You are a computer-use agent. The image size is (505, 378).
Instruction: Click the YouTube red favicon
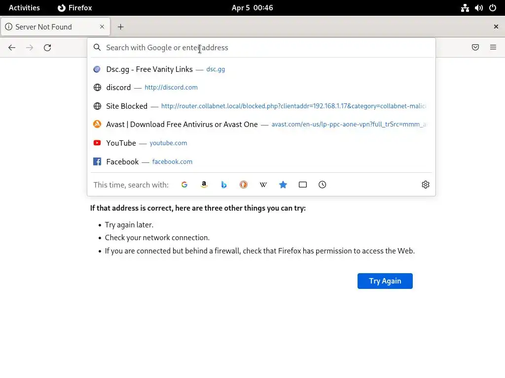pos(97,143)
